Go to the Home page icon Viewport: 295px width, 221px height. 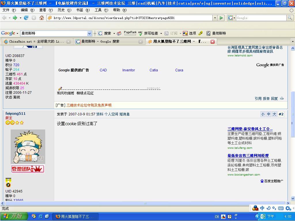pos(41,18)
